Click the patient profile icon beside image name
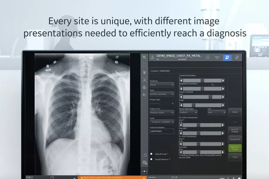The image size is (269, 179). click(152, 57)
